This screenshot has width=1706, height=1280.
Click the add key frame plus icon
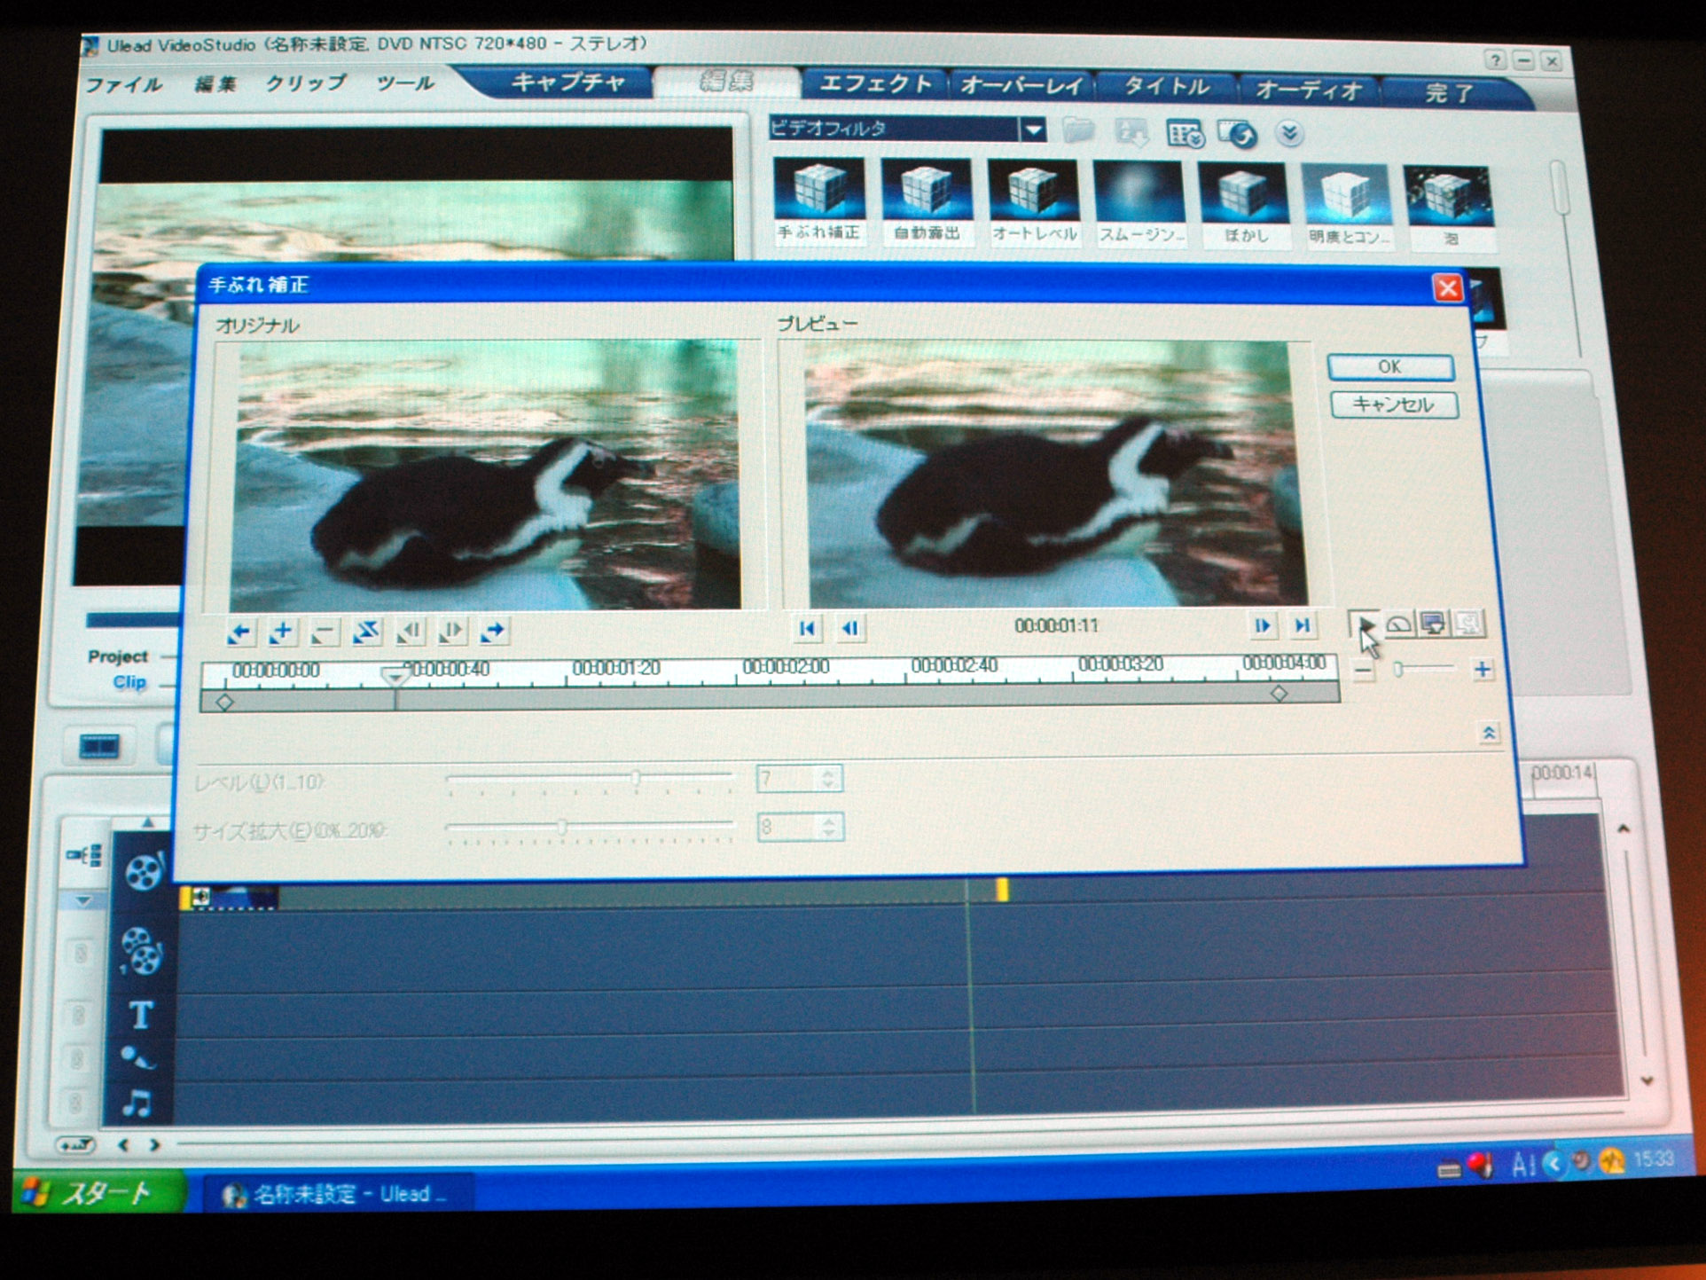pos(282,632)
